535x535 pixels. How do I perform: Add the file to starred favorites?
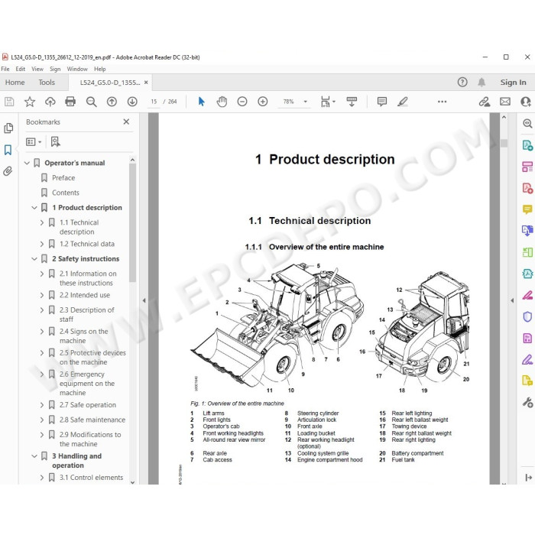tap(30, 102)
